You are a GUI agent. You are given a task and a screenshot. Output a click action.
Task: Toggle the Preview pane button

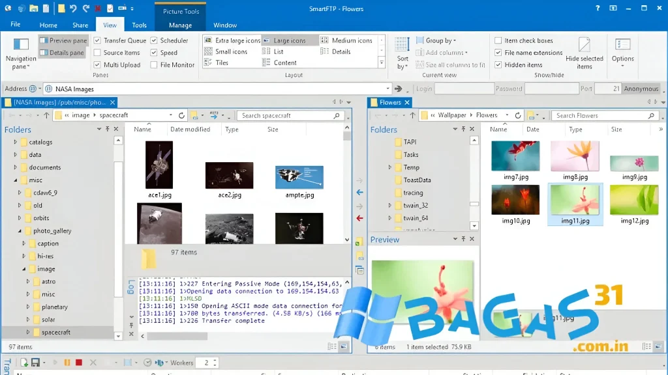coord(63,40)
